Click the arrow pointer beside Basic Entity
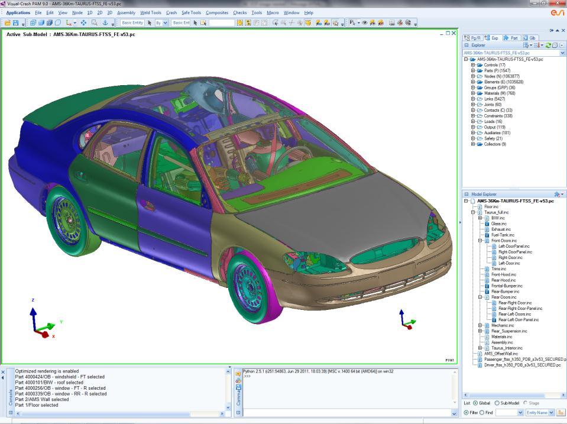Viewport: 567px width, 424px height. (x=150, y=23)
